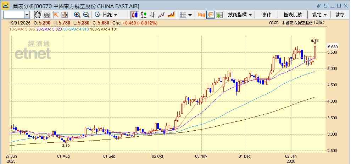Viewport: 351px width, 164px height.
Task: Click the 儲存 save button
Action: coord(340,15)
